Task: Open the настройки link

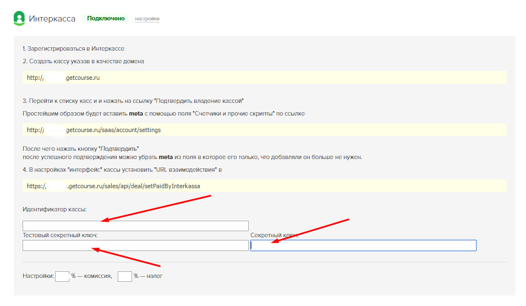Action: click(x=147, y=19)
